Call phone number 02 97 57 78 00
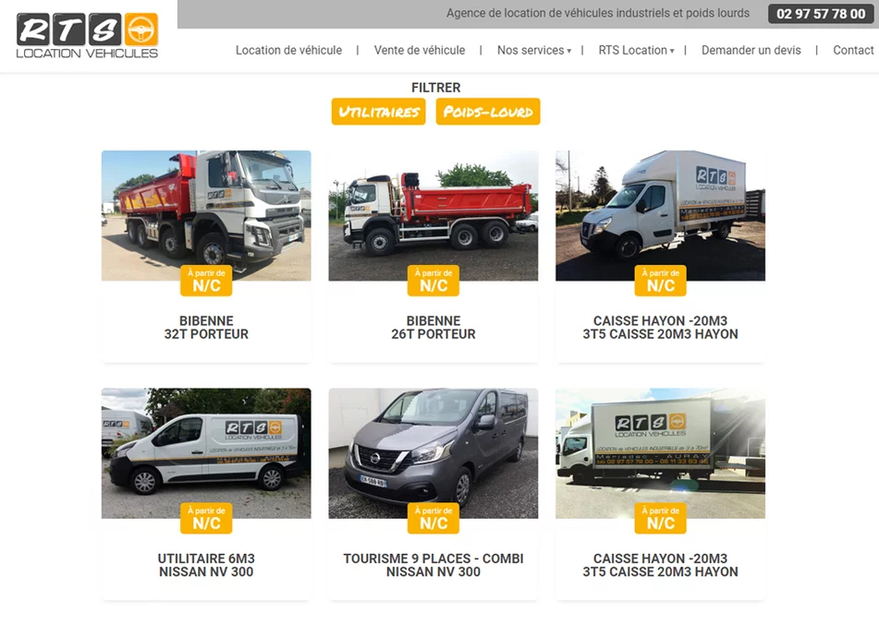The width and height of the screenshot is (879, 625). pyautogui.click(x=820, y=14)
